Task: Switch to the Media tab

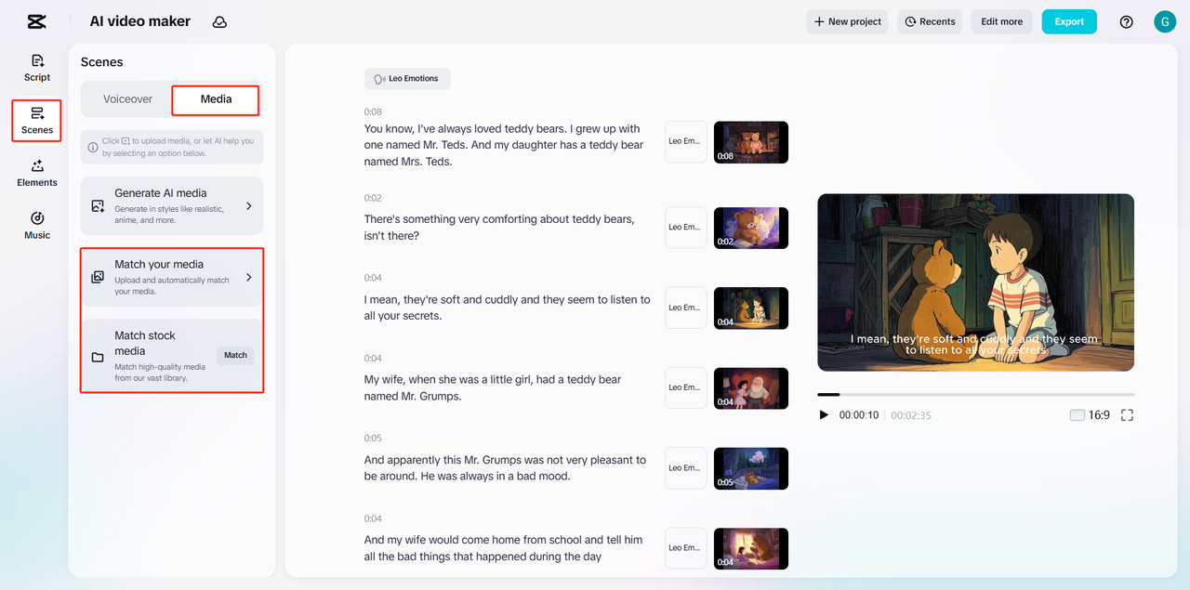Action: coord(215,98)
